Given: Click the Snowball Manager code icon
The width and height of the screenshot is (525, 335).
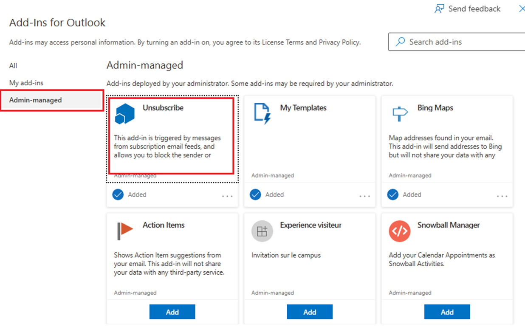Looking at the screenshot, I should (x=400, y=231).
